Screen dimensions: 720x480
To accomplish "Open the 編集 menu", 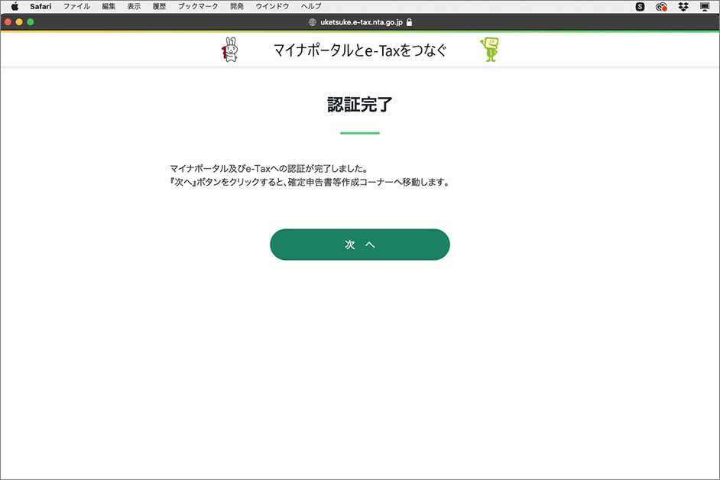I will pos(107,6).
